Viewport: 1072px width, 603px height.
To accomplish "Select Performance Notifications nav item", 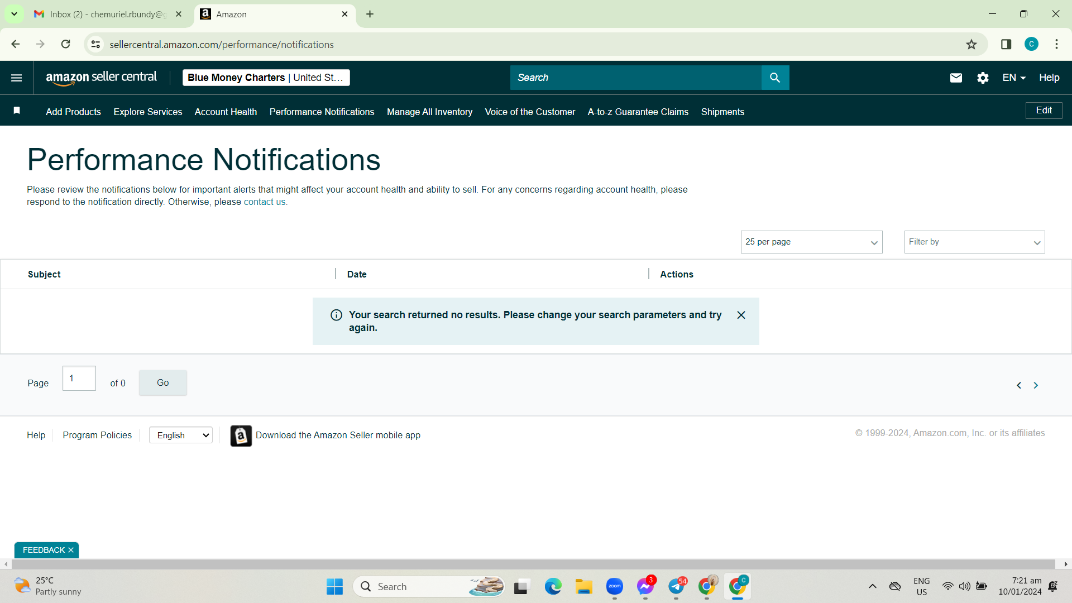I will point(322,112).
